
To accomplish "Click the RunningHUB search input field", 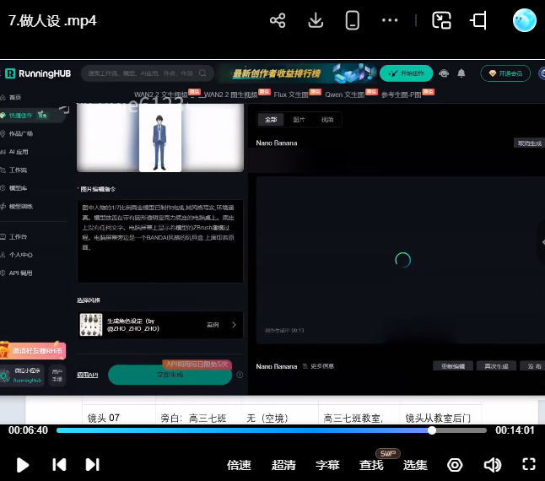I will (x=143, y=73).
